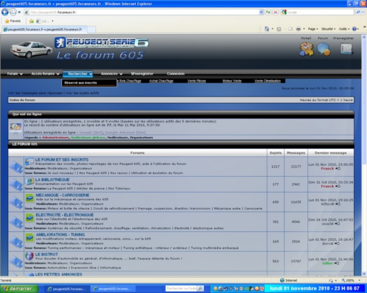Open the IE Outils menu dropdown

pyautogui.click(x=344, y=29)
